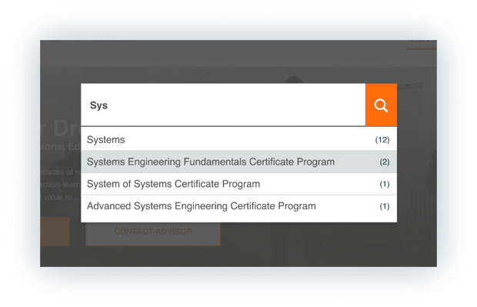Click the (1) count for Advanced Systems Engineering
The width and height of the screenshot is (477, 307).
[x=385, y=206]
